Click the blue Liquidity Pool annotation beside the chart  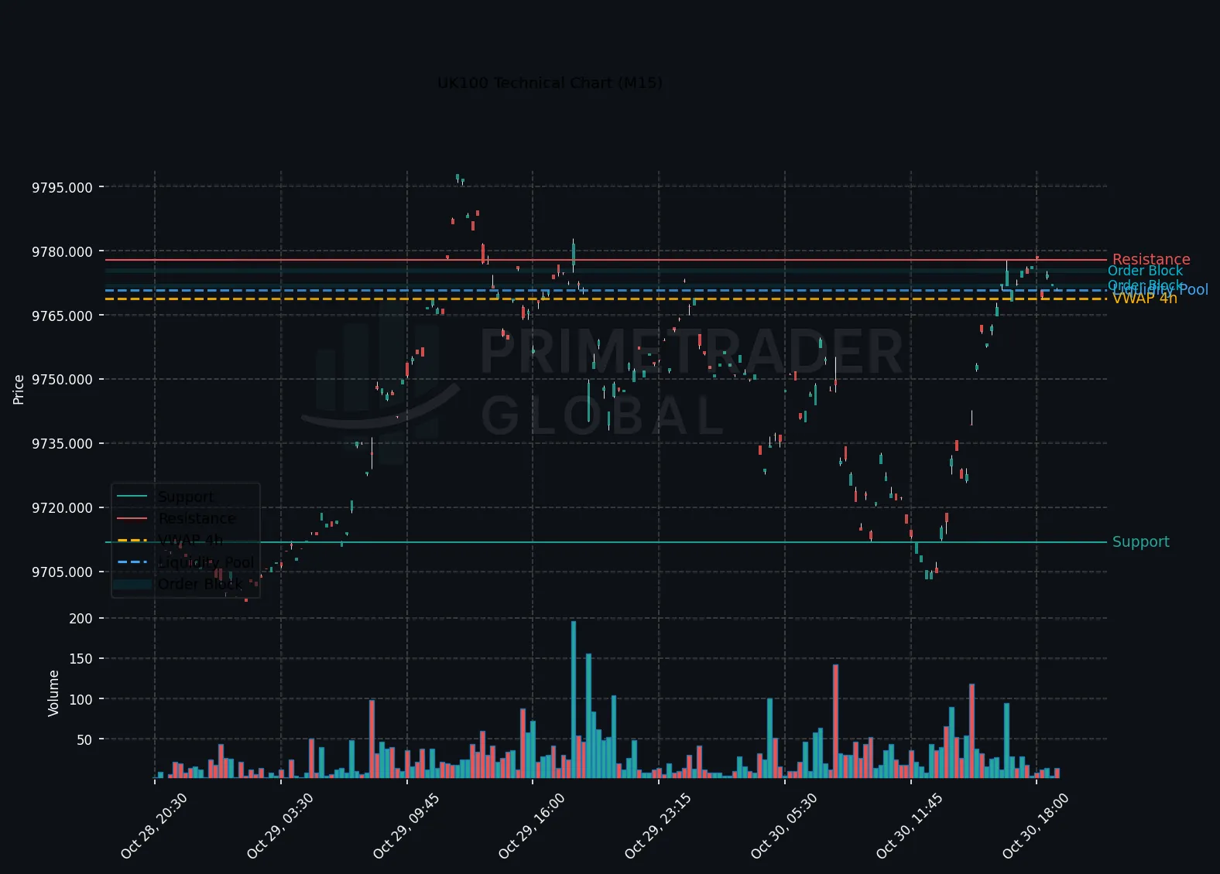(1160, 290)
